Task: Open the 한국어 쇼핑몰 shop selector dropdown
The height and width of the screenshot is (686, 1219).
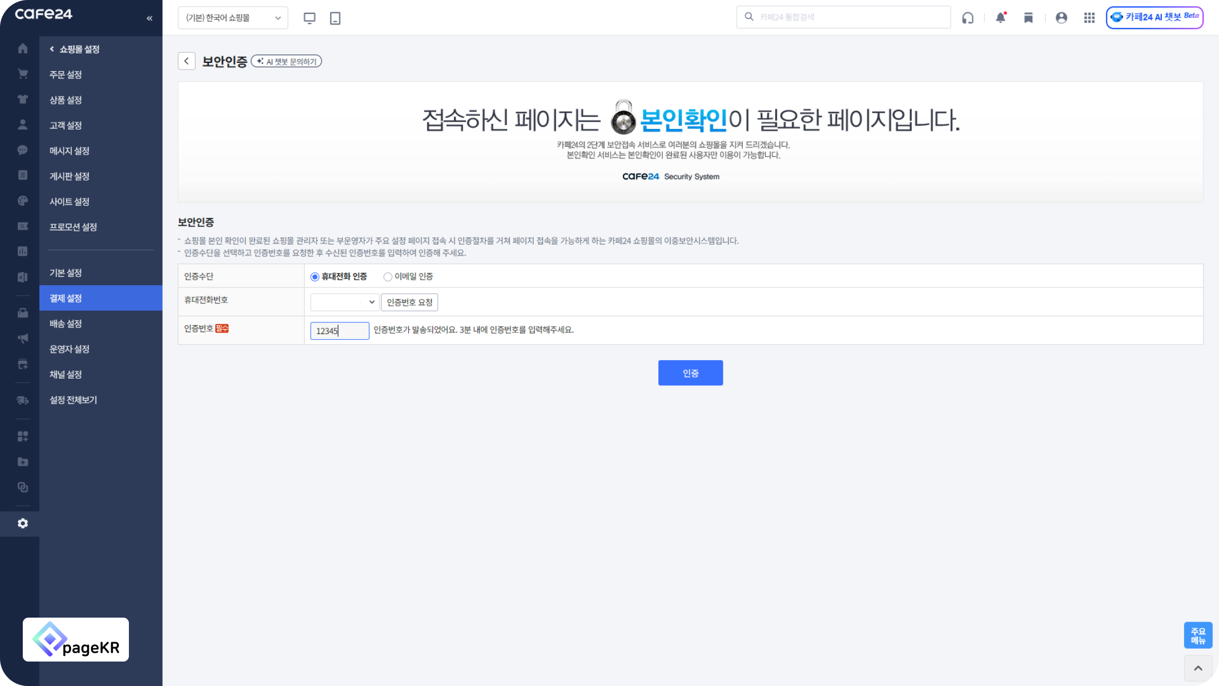Action: (233, 18)
